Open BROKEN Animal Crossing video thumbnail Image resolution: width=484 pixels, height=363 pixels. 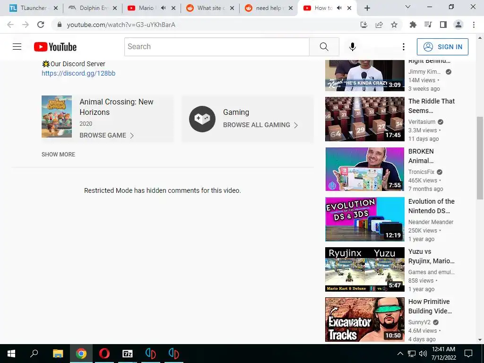364,169
